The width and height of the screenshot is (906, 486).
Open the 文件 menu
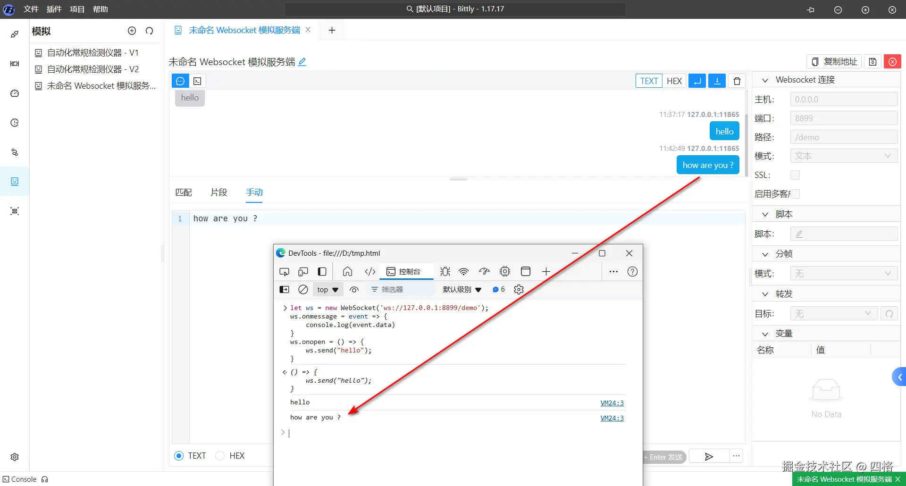(31, 9)
